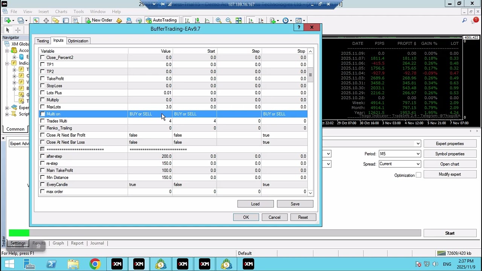Viewport: 482px width, 271px height.
Task: Open the Indicators list toolbar icon
Action: pos(272,20)
